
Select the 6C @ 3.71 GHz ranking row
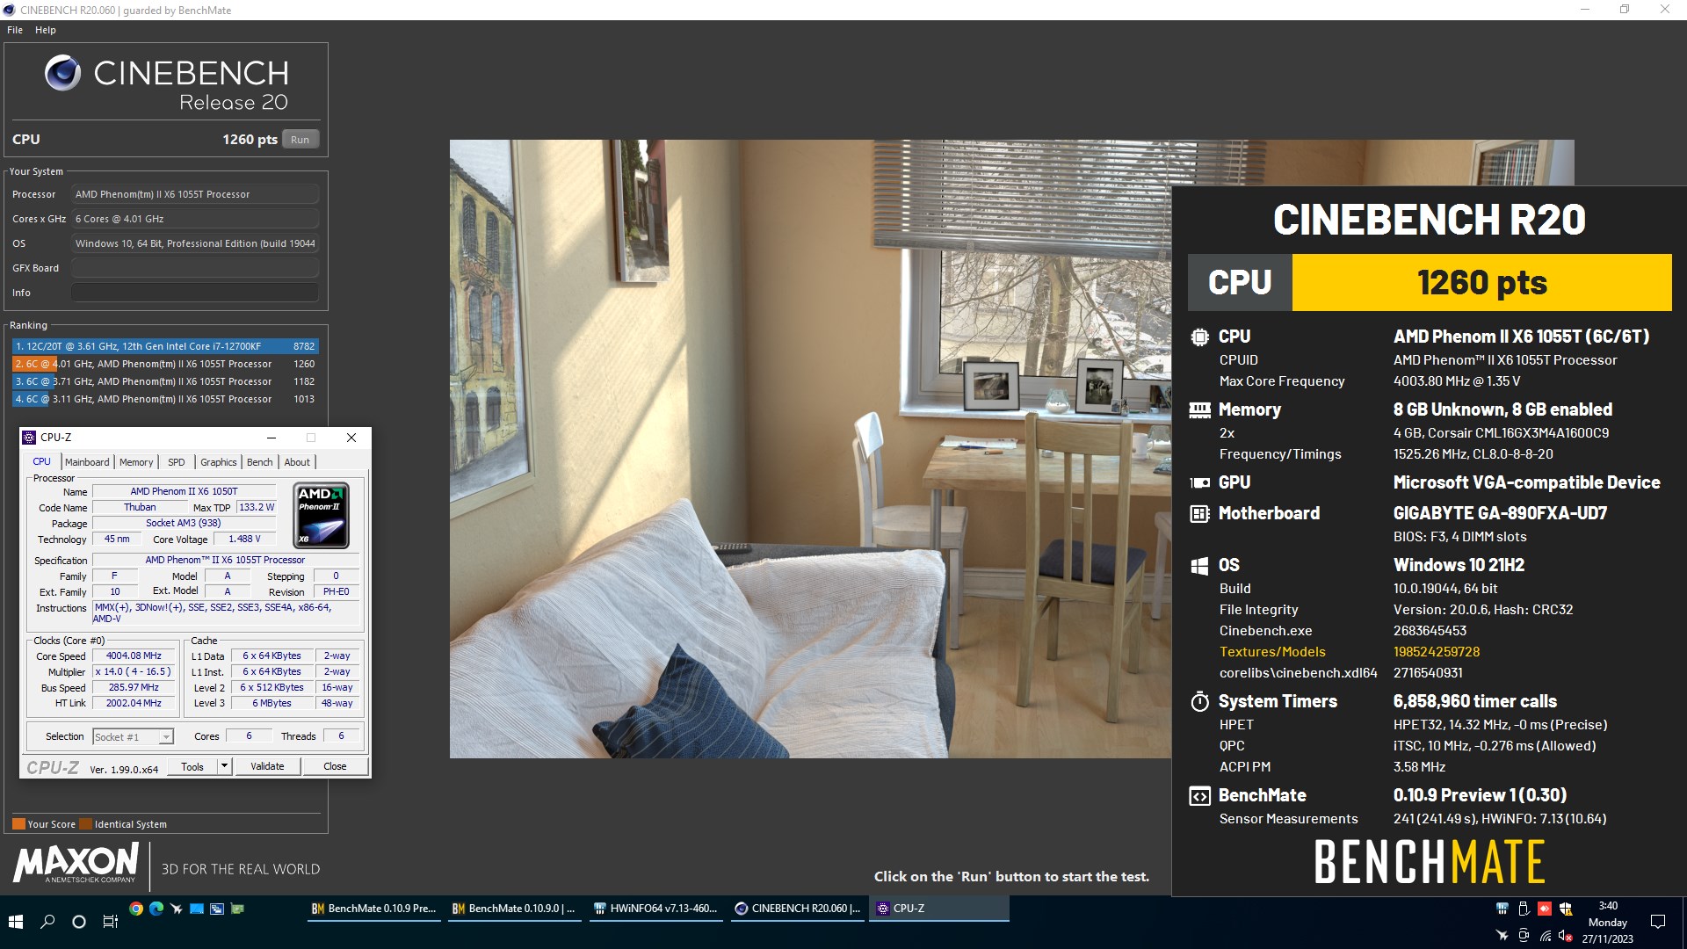[165, 381]
